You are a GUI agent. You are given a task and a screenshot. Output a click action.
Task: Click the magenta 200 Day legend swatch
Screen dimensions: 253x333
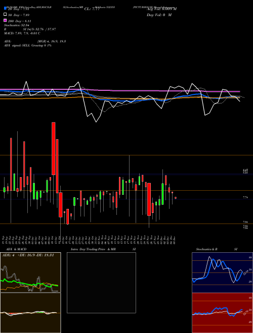(5, 20)
